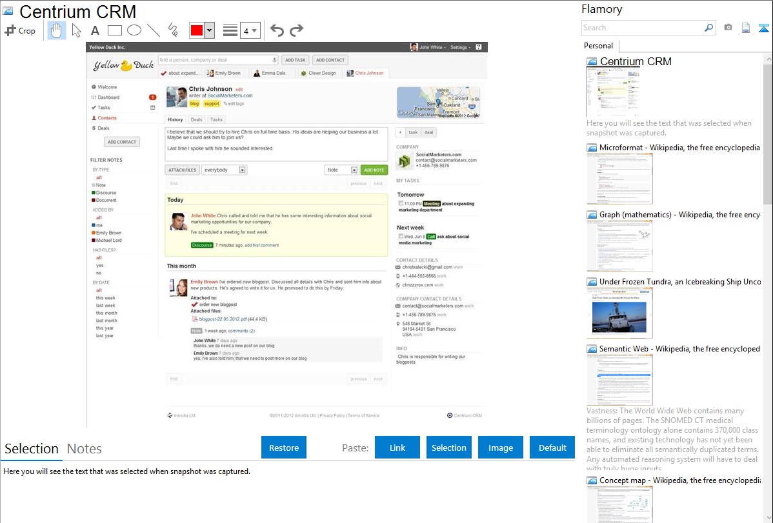This screenshot has height=523, width=773.
Task: Undo the last annotation
Action: 277,30
